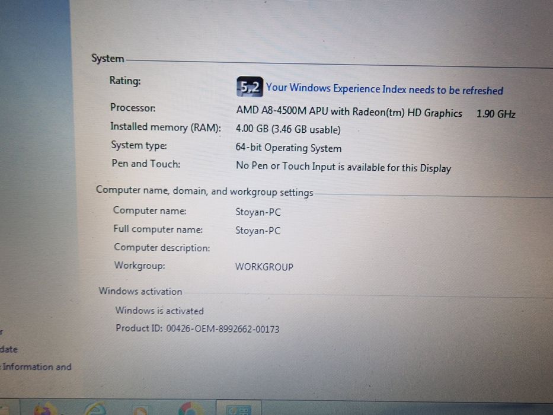Select the Control Panel System taskbar button
553x415 pixels.
pyautogui.click(x=239, y=409)
